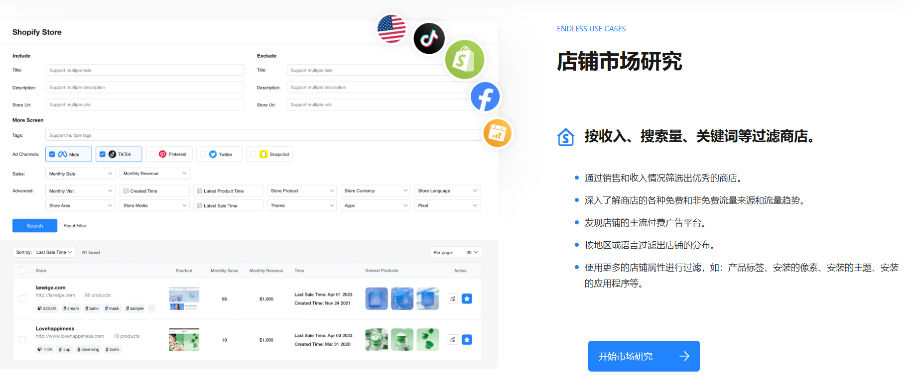The image size is (914, 385).
Task: Open the Pixel dropdown
Action: [447, 205]
